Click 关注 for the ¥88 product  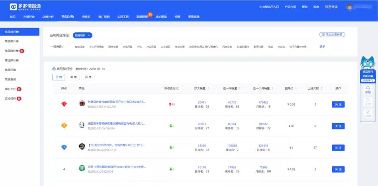(338, 126)
